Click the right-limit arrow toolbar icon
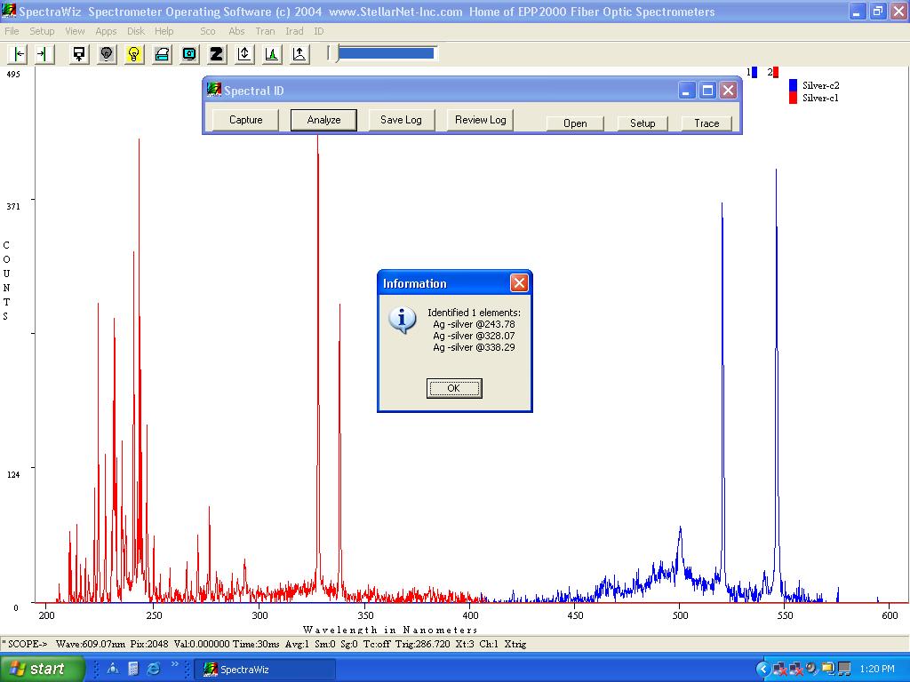The height and width of the screenshot is (682, 910). [44, 54]
